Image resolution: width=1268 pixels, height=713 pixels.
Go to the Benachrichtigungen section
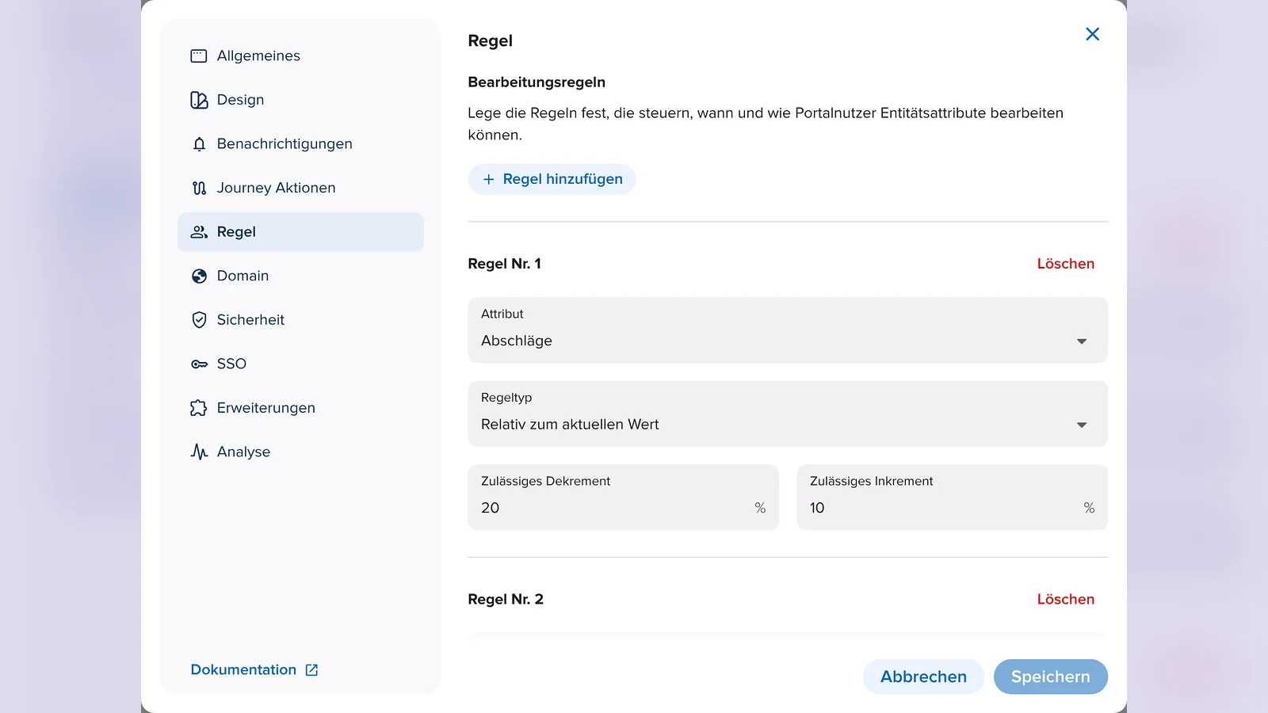(300, 144)
